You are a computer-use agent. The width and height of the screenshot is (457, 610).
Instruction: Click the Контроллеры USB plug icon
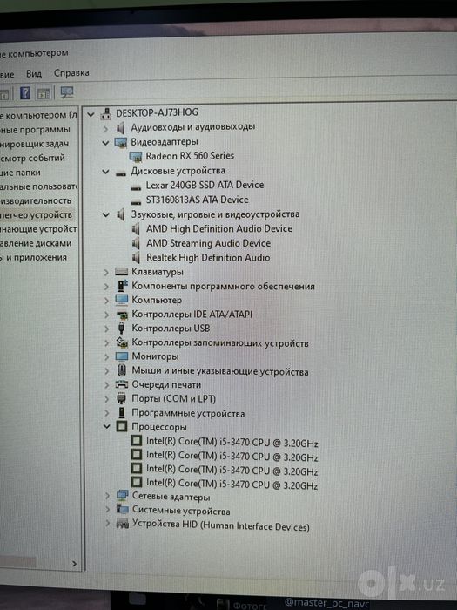(121, 328)
